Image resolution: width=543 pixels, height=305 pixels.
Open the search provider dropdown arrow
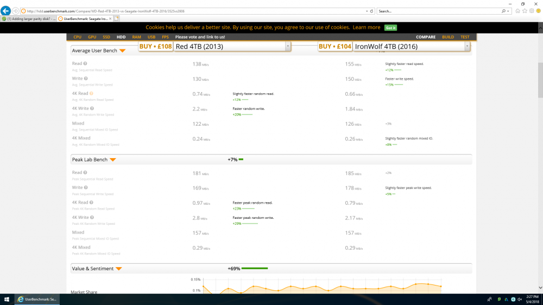[508, 11]
